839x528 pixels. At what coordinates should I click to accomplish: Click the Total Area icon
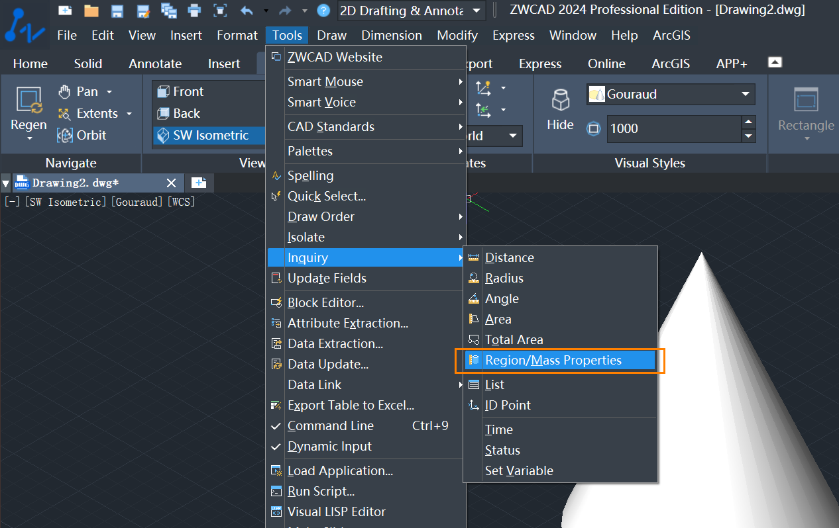[473, 340]
